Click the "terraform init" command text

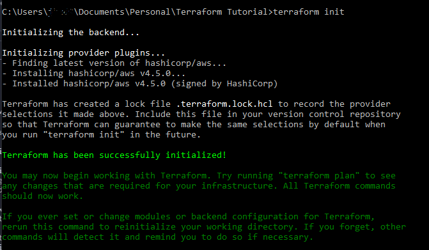coord(309,12)
